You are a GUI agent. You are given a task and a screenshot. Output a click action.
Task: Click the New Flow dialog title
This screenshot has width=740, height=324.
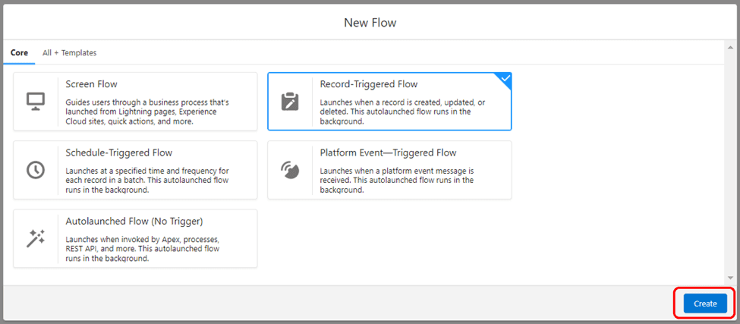coord(370,22)
